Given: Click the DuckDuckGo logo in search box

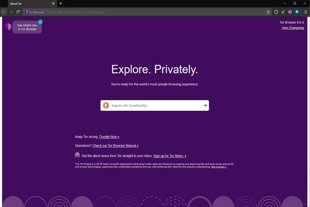Looking at the screenshot, I should point(106,105).
